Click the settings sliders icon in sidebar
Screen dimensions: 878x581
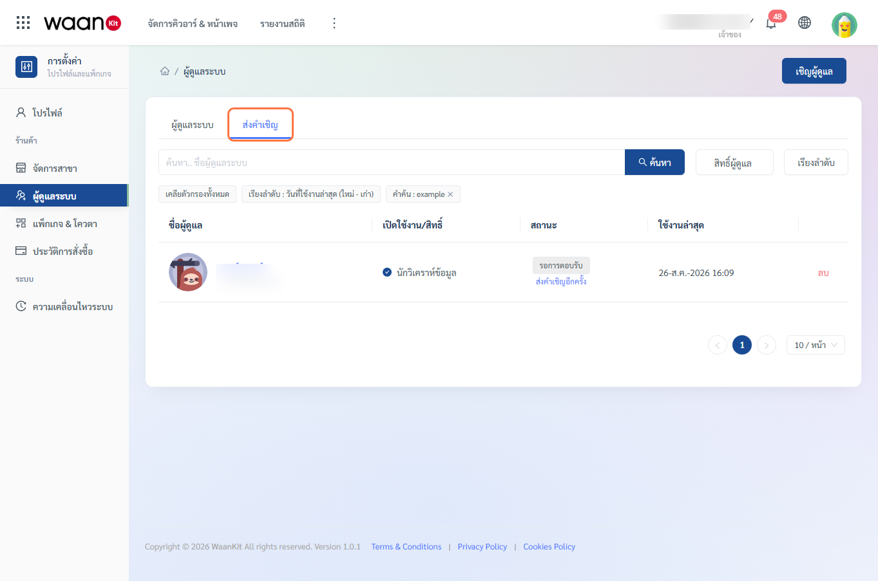[26, 66]
